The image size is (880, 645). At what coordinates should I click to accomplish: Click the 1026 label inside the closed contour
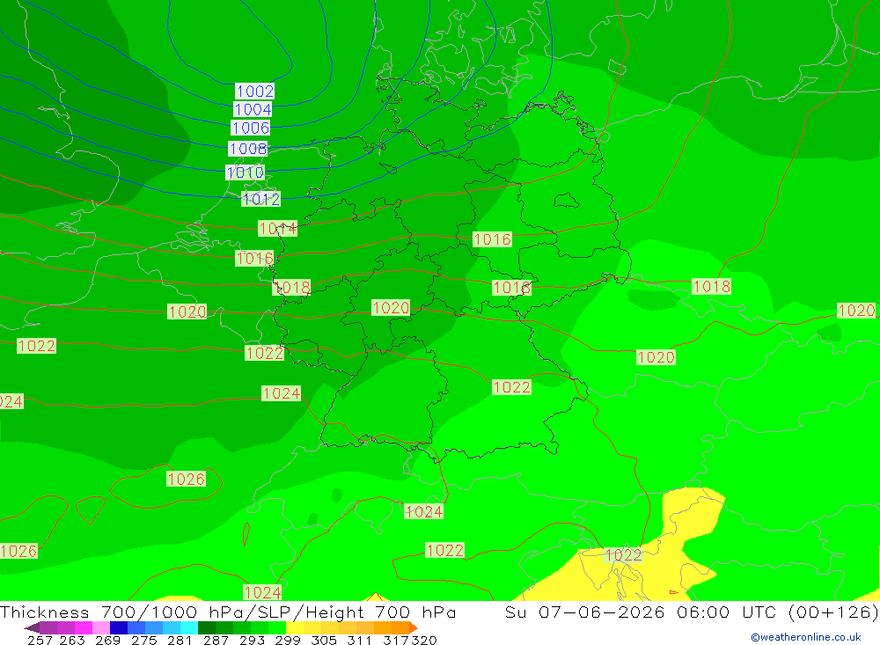187,479
